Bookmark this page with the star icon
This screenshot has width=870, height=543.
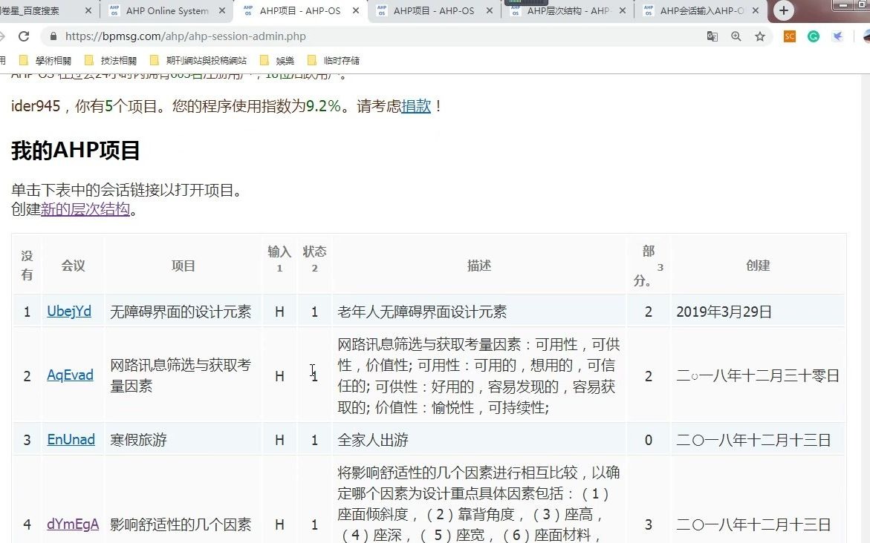[759, 36]
